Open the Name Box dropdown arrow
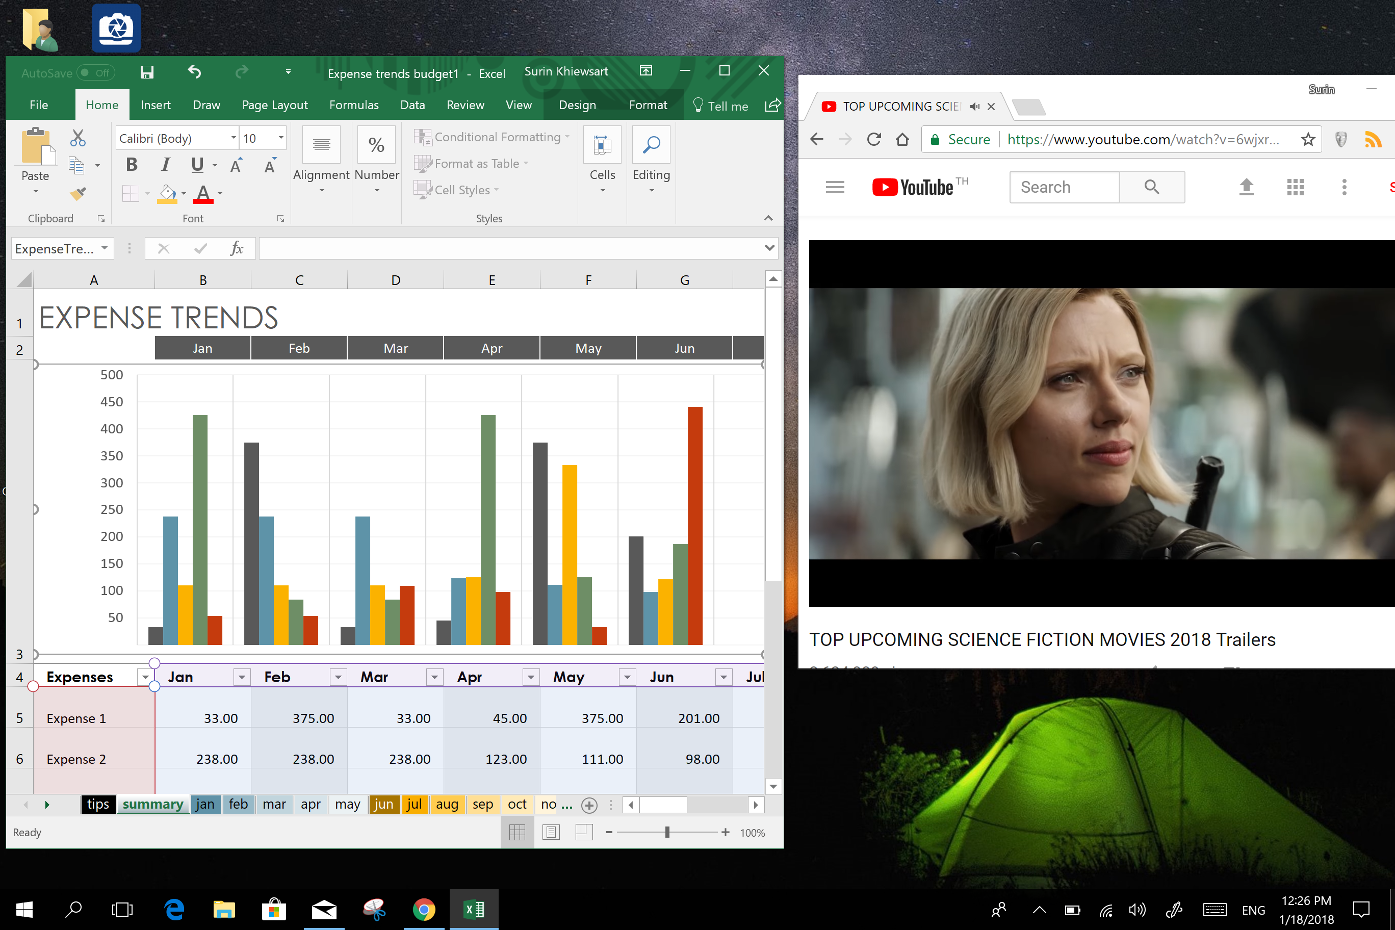This screenshot has height=930, width=1395. tap(105, 248)
